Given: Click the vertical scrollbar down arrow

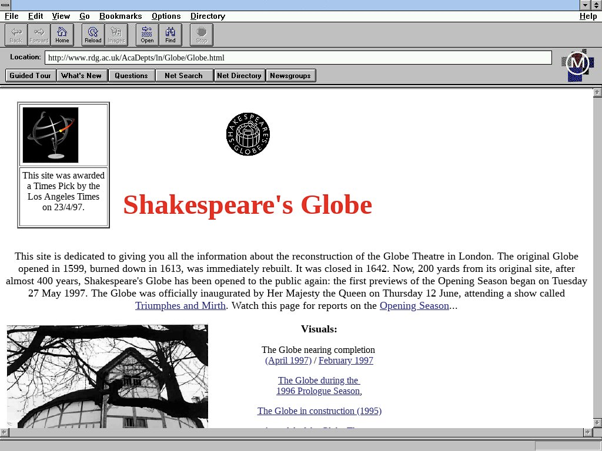Looking at the screenshot, I should tap(597, 423).
